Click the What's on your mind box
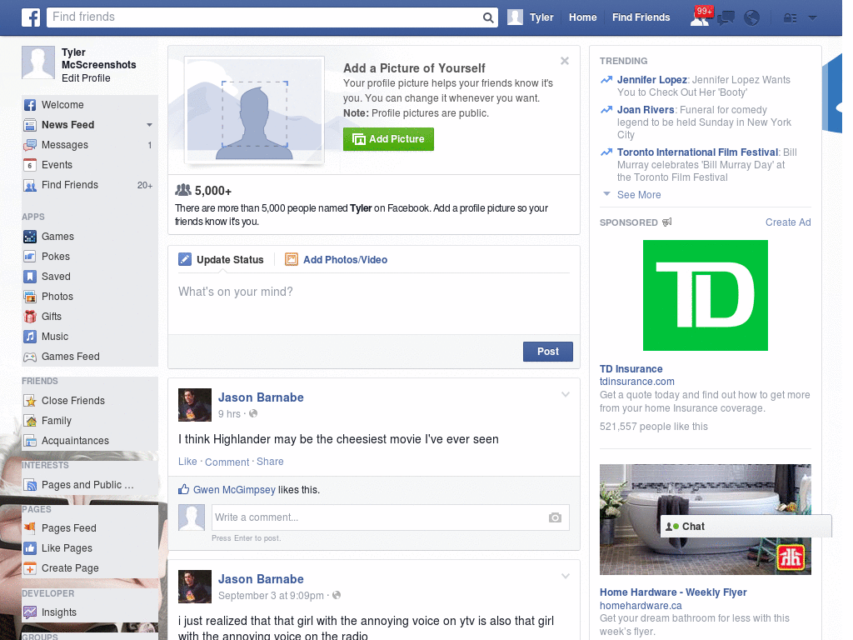Viewport: 853px width, 640px height. [x=374, y=305]
